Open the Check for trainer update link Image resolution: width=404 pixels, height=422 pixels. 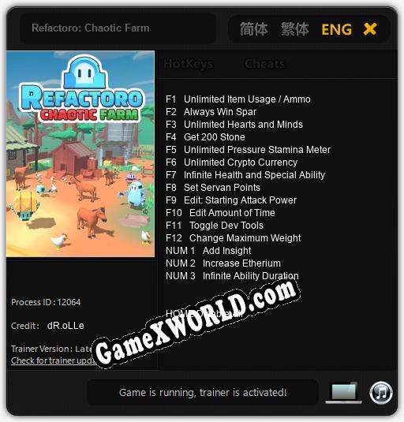coord(54,360)
